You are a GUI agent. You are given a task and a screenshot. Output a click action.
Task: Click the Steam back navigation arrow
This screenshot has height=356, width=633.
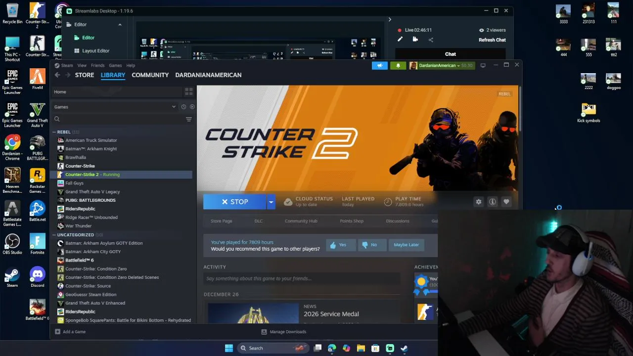point(57,75)
